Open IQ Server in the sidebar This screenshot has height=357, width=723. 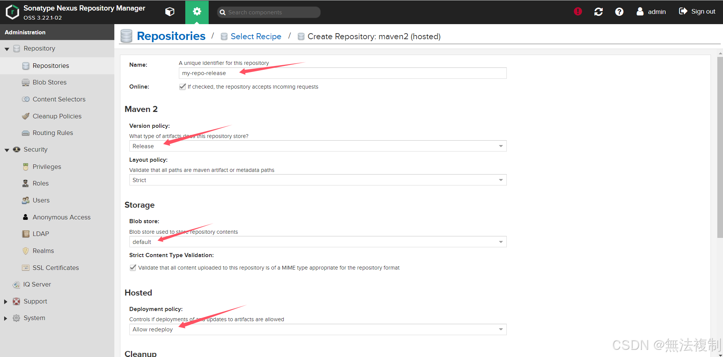click(x=37, y=284)
